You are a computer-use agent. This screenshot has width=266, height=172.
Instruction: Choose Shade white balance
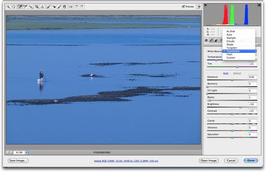239,45
